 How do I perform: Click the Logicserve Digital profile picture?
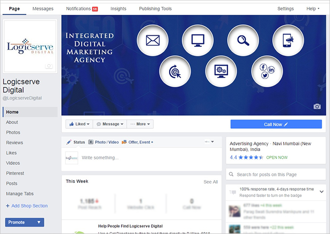point(30,46)
